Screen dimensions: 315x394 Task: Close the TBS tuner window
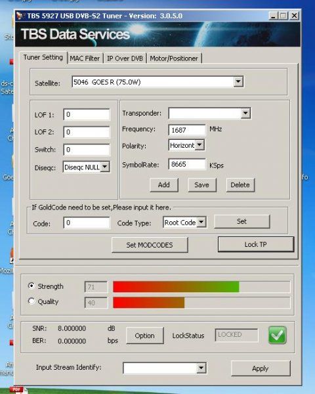coord(294,16)
